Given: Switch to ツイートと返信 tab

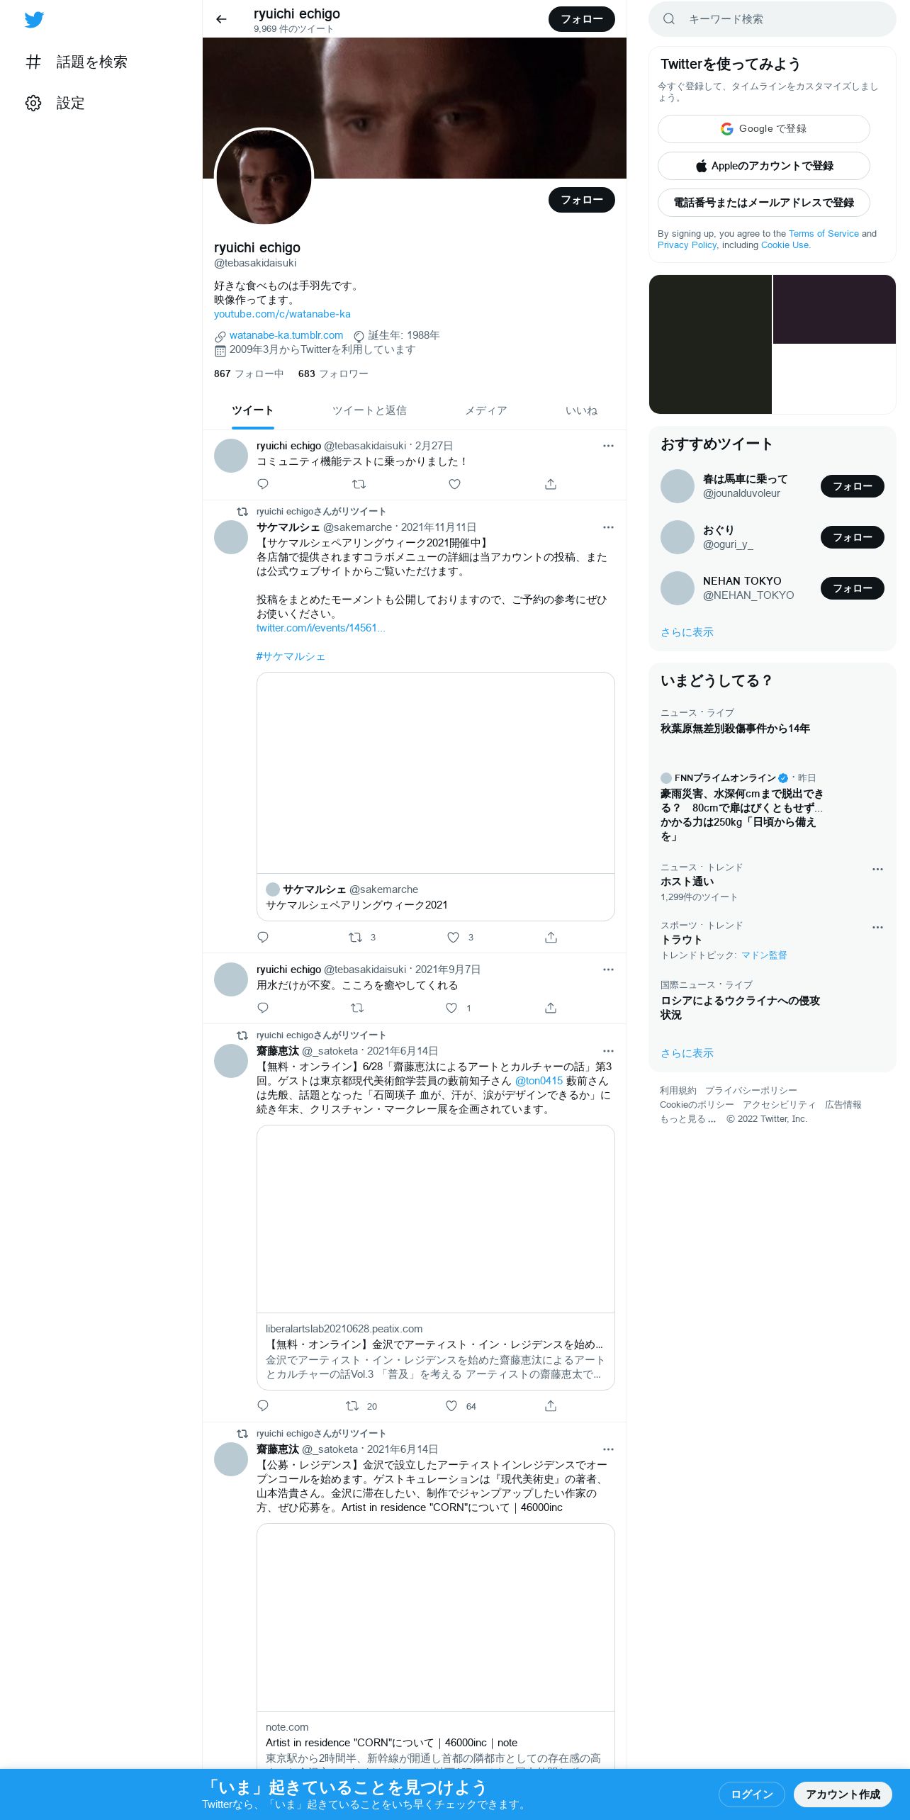Looking at the screenshot, I should [369, 410].
